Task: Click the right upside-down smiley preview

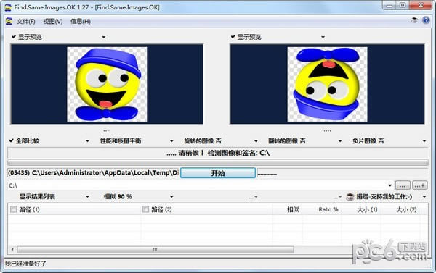Action: (x=327, y=84)
